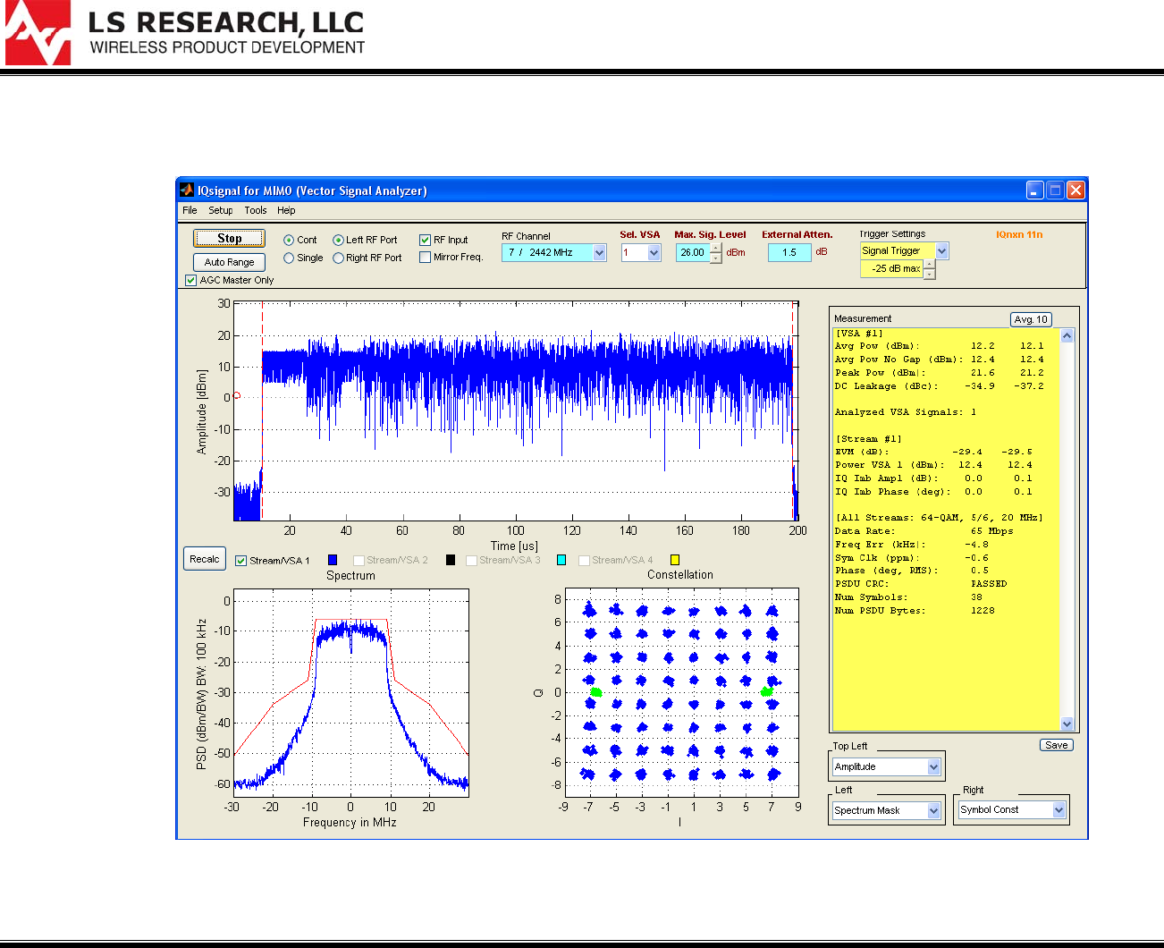The image size is (1164, 948).
Task: Enable the Mirror Freq. checkbox
Action: tap(426, 258)
